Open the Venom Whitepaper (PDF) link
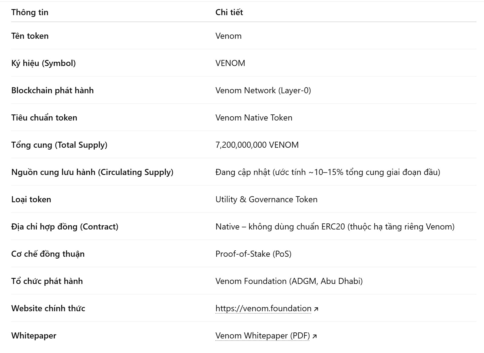This screenshot has height=353, width=484. tap(262, 335)
